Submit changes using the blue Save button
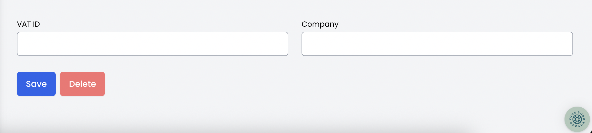Image resolution: width=592 pixels, height=133 pixels. pos(36,84)
